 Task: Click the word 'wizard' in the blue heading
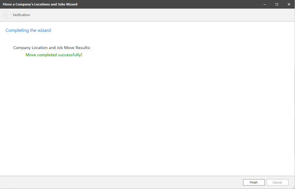[44, 30]
